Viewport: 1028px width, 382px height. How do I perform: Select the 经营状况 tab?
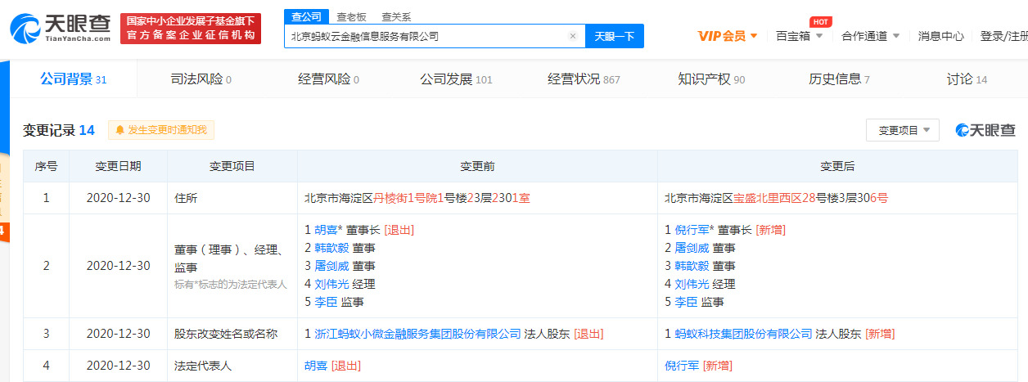pos(584,79)
